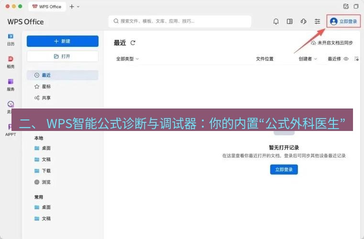The height and width of the screenshot is (239, 364).
Task: Open the AIPPT sidebar icon
Action: pos(11,130)
